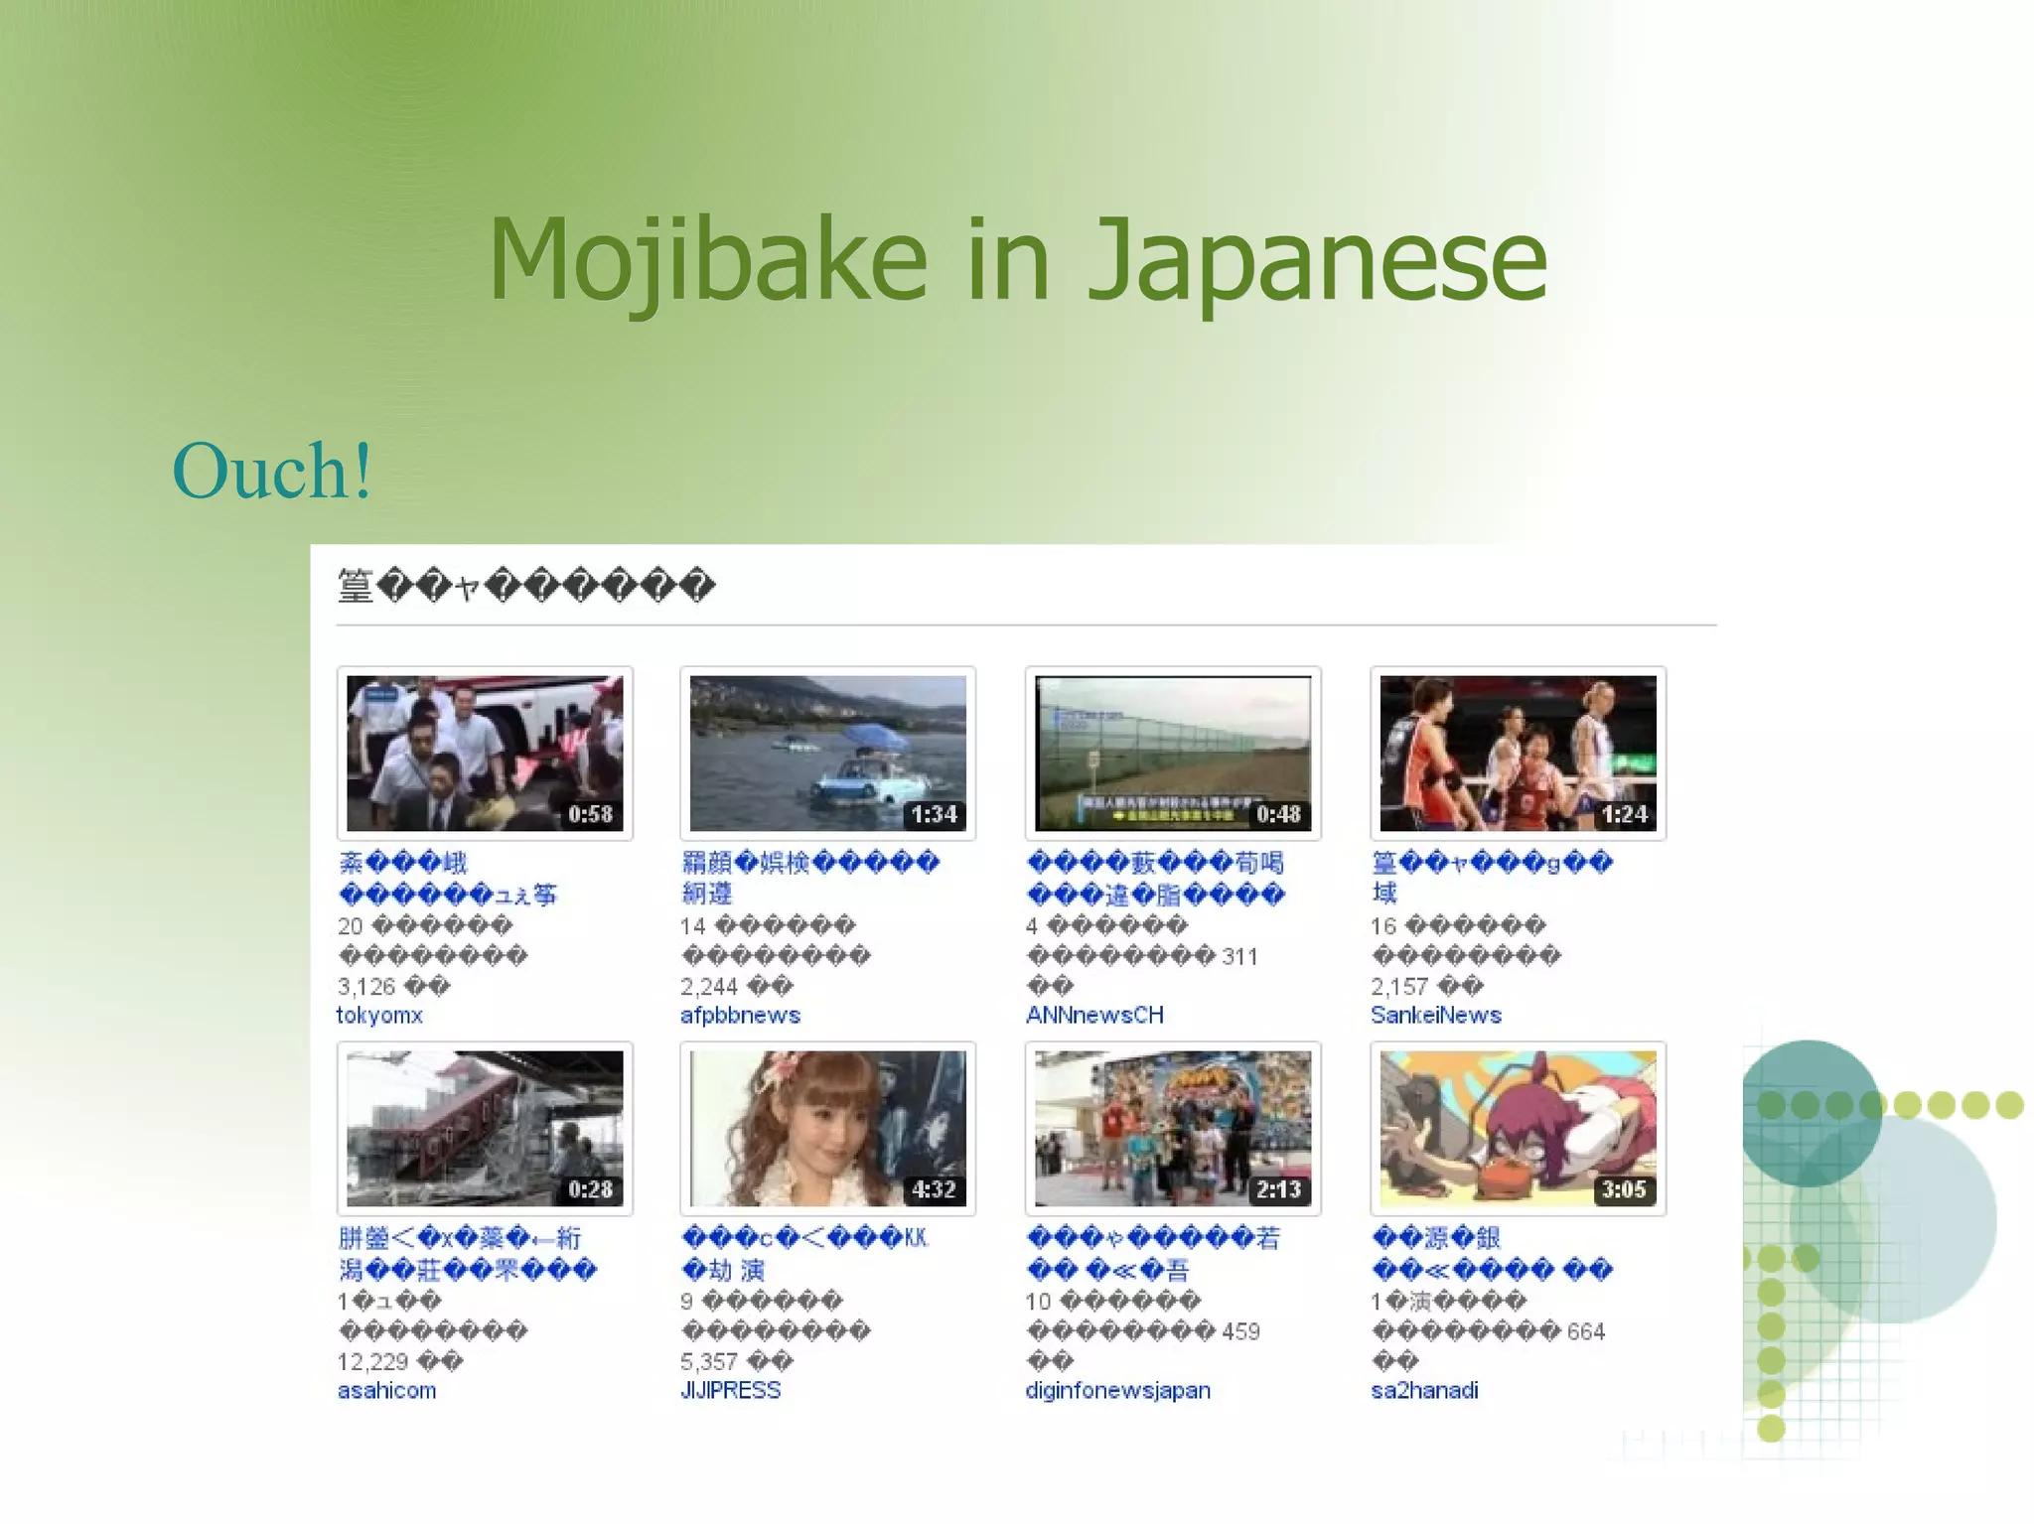The width and height of the screenshot is (2034, 1524).
Task: Visit the asahicom channel link
Action: [386, 1390]
